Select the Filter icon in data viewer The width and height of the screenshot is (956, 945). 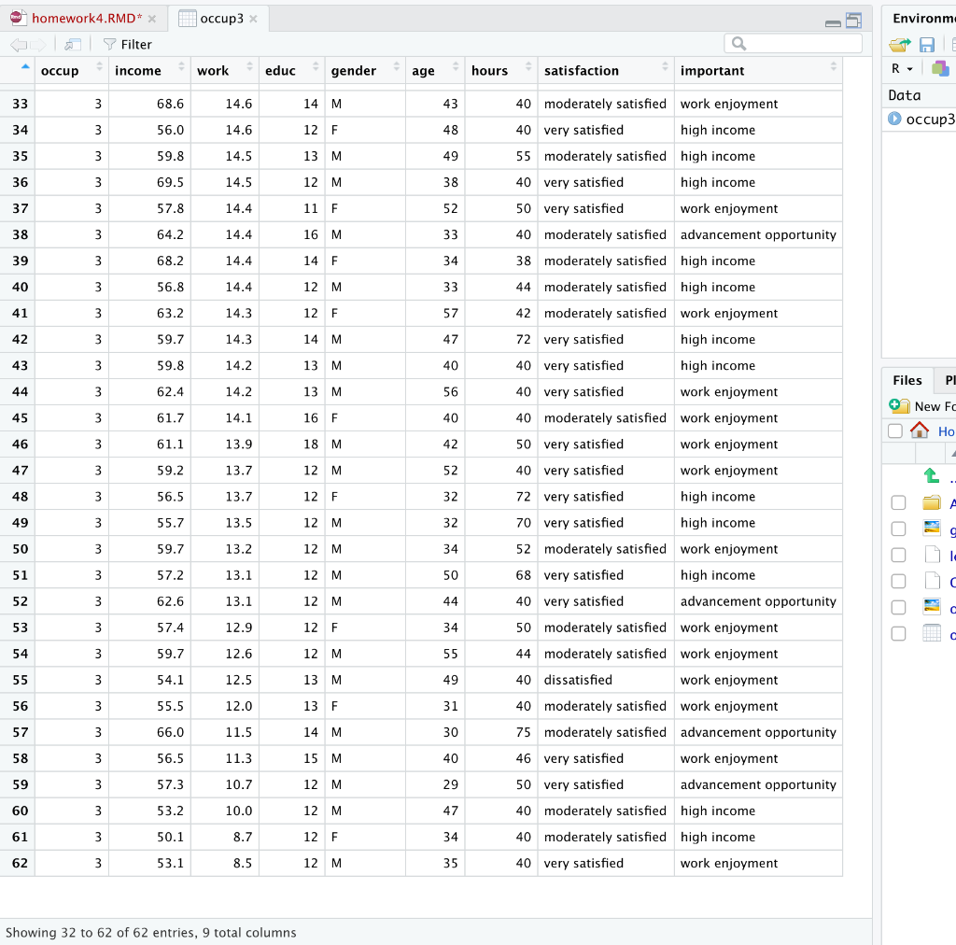click(x=111, y=44)
